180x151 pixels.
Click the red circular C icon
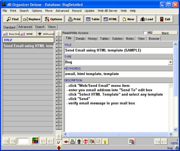click(x=85, y=142)
